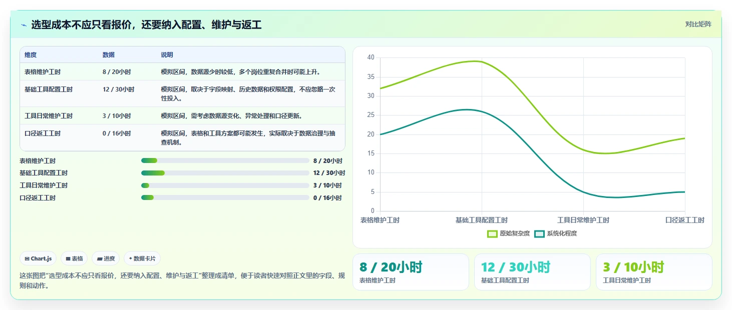Click the description starting 模拟区间，取决于字段映射
Viewport: 732px width, 310px height.
248,94
